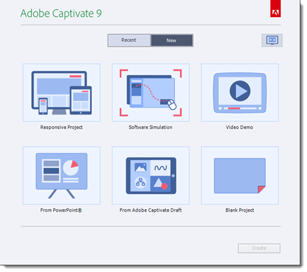Click the From PowerPoint label text
This screenshot has width=307, height=272.
click(61, 210)
